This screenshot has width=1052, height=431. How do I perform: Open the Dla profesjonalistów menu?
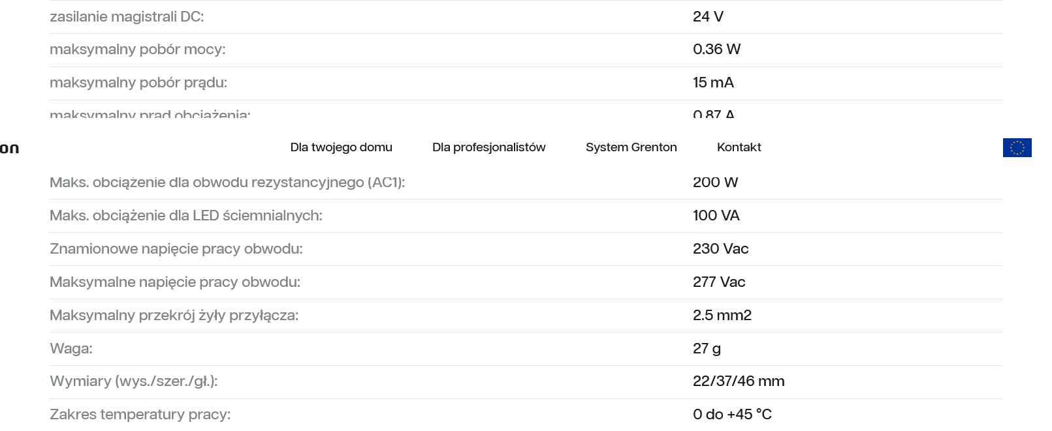tap(488, 147)
